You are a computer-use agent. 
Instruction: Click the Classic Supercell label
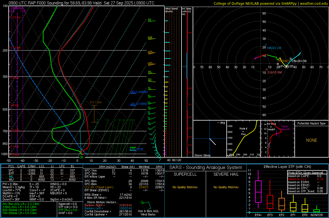(285, 128)
